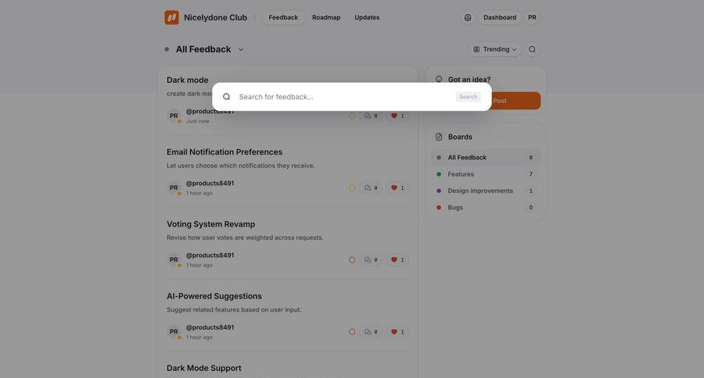704x378 pixels.
Task: Toggle heart vote on Dark mode post
Action: [x=397, y=116]
